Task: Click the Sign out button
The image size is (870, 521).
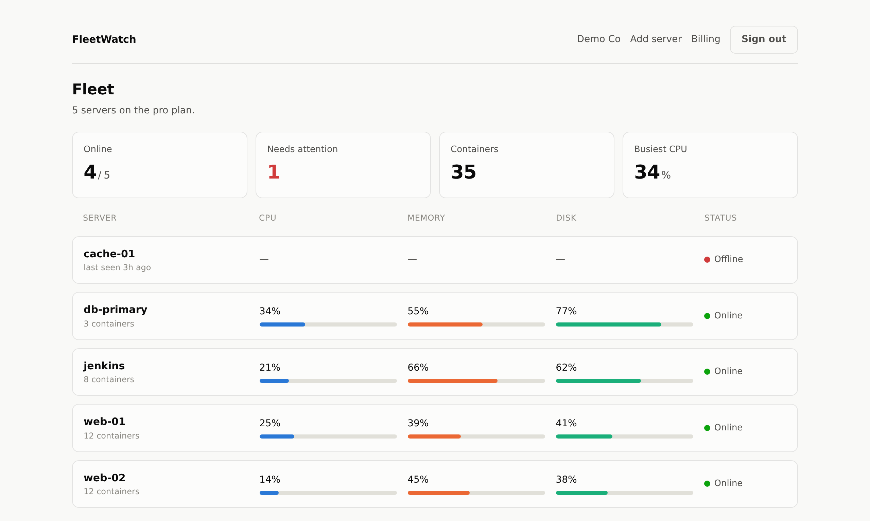Action: (x=764, y=40)
